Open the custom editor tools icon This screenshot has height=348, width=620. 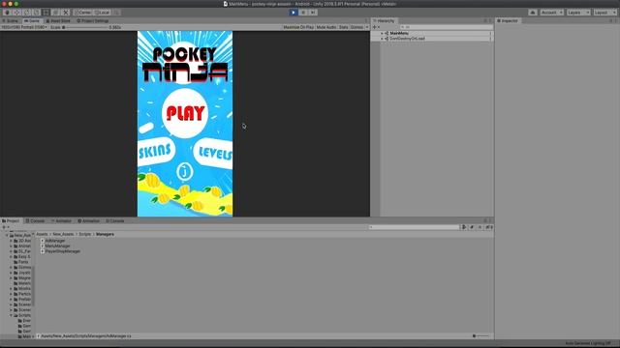point(66,13)
